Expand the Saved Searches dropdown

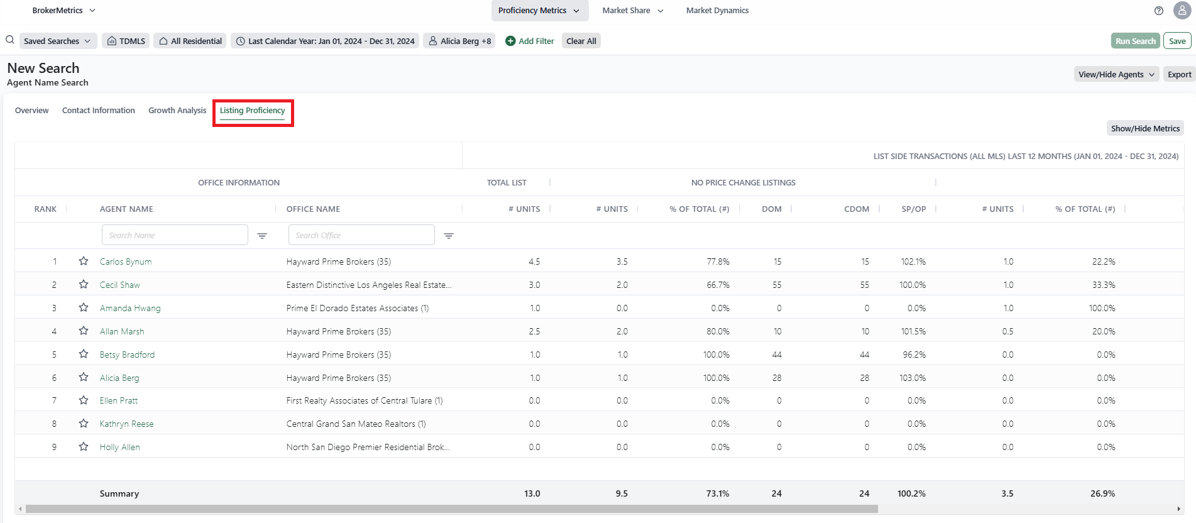tap(58, 41)
